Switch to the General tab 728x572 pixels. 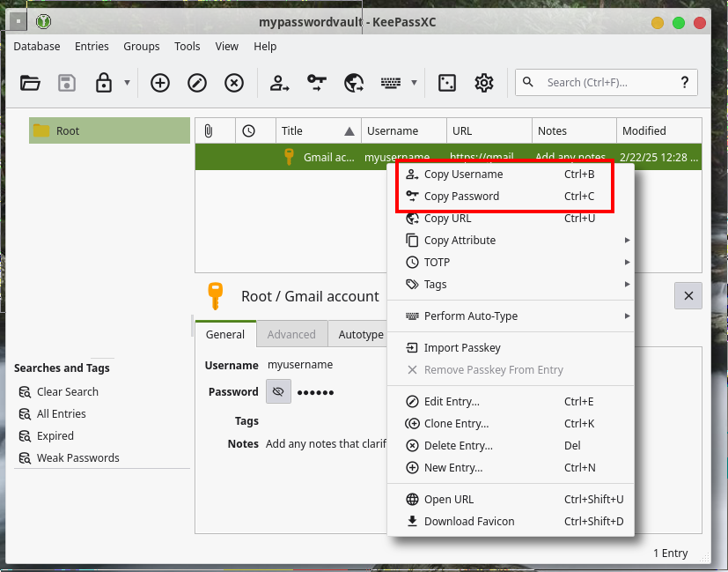pyautogui.click(x=225, y=334)
